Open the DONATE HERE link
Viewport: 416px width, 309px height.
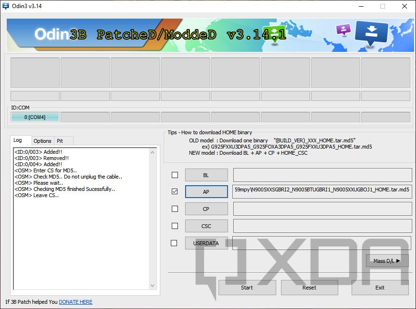click(75, 302)
